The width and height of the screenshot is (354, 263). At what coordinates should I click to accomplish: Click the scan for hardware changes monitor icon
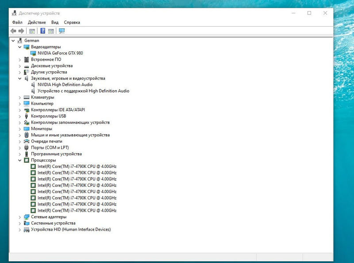62,31
